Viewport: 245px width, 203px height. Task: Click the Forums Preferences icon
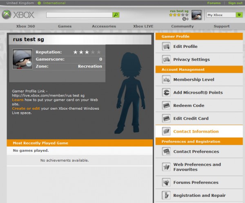(x=166, y=182)
